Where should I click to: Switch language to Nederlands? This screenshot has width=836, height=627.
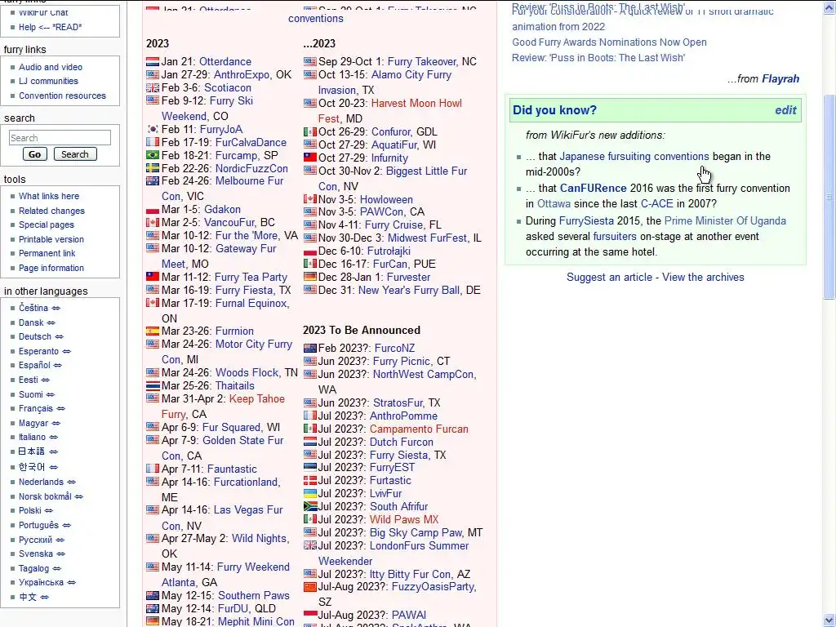coord(41,482)
